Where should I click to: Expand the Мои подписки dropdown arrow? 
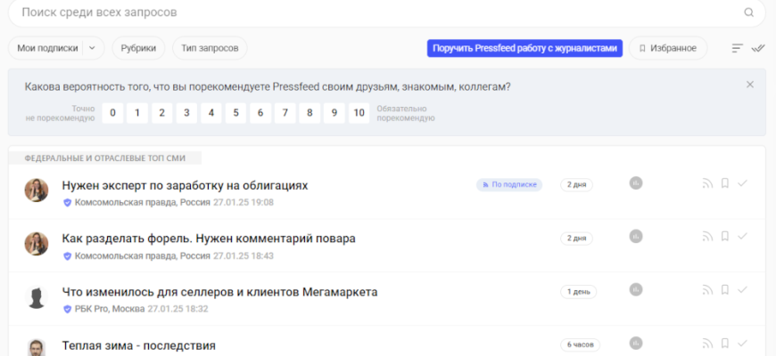tap(93, 48)
